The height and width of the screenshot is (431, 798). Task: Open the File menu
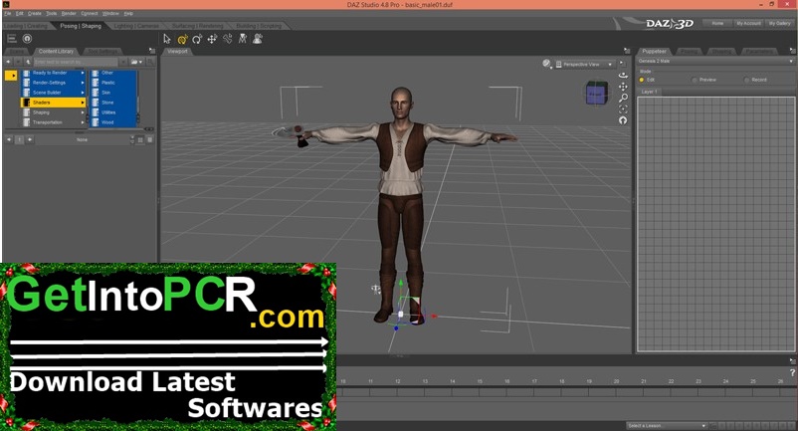8,13
